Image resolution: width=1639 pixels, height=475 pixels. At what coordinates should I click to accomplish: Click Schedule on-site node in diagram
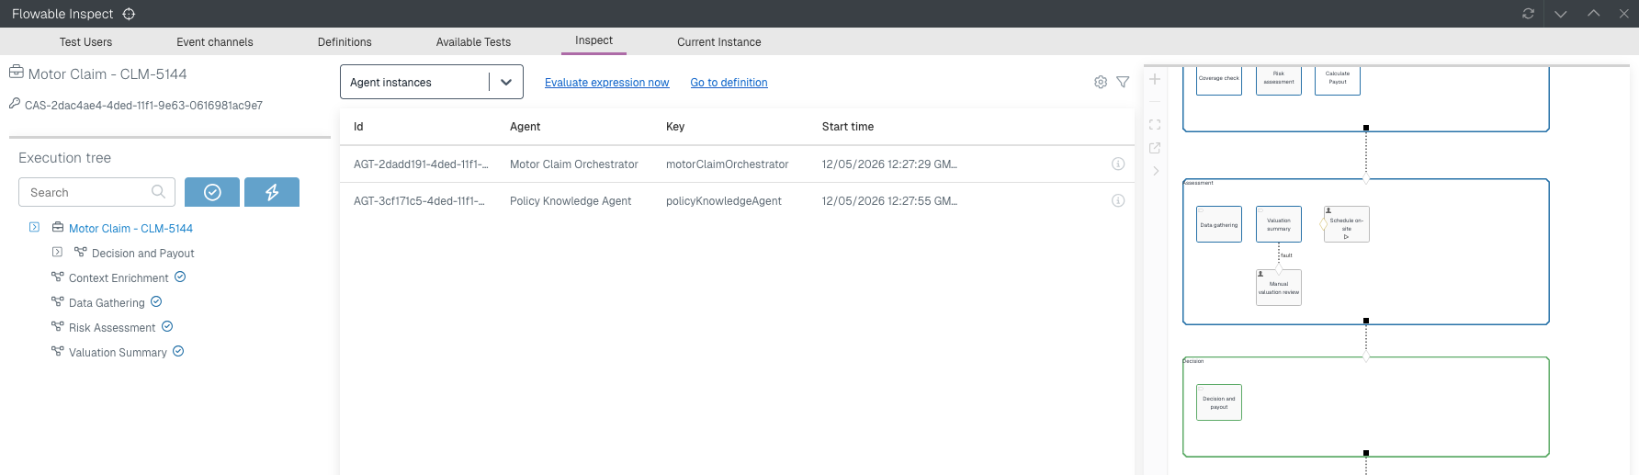click(x=1347, y=224)
